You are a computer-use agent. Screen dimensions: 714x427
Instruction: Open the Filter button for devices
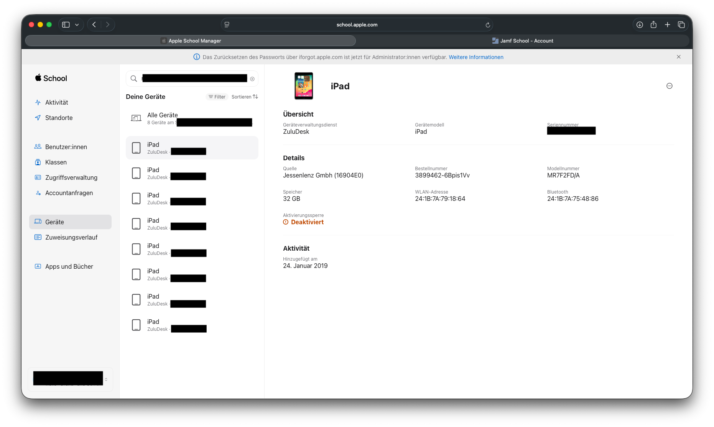pyautogui.click(x=217, y=97)
